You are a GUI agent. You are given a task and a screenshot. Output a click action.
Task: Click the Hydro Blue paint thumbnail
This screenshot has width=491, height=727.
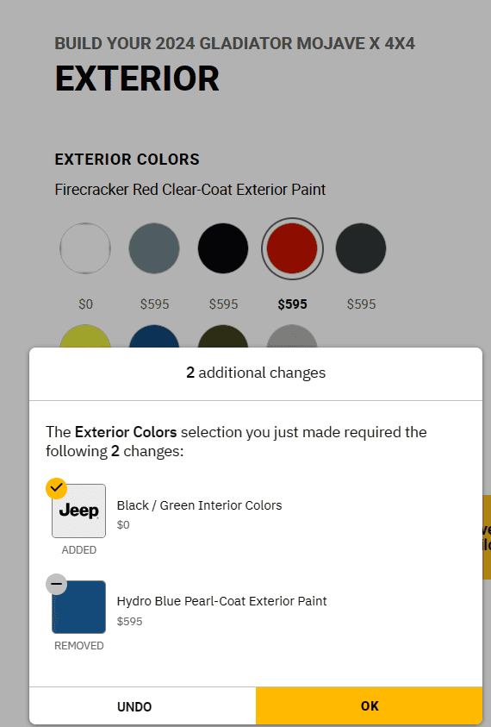pos(78,607)
